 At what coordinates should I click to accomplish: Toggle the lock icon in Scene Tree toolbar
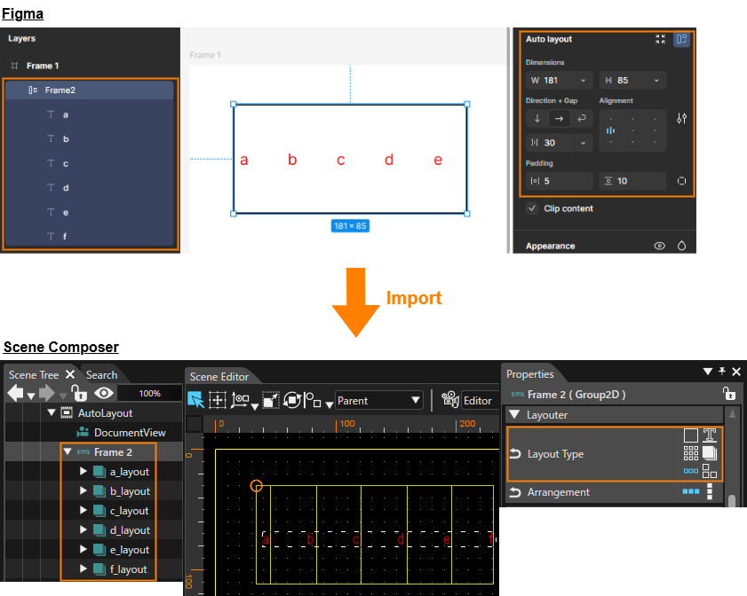pos(78,394)
